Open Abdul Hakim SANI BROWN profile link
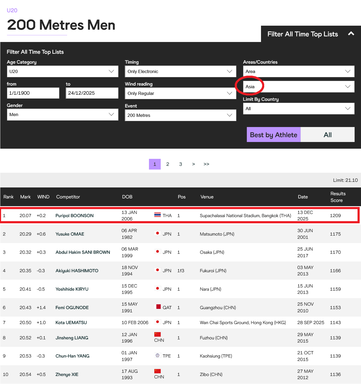 (x=83, y=252)
